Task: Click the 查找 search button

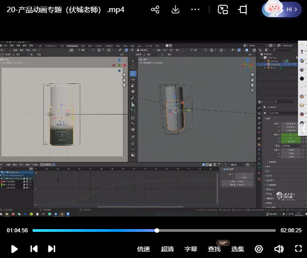Action: click(214, 249)
